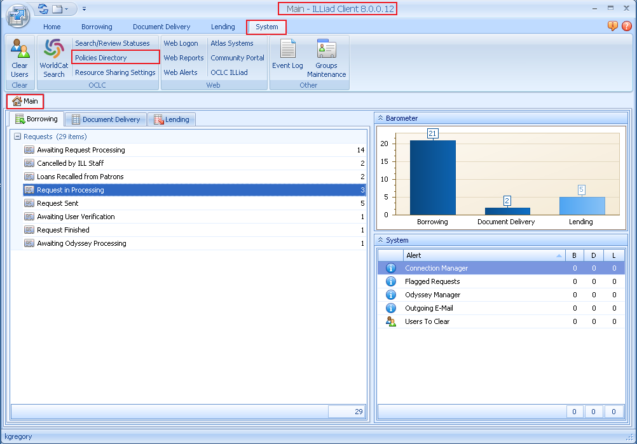Switch to the System ribbon tab
637x444 pixels.
pos(266,27)
